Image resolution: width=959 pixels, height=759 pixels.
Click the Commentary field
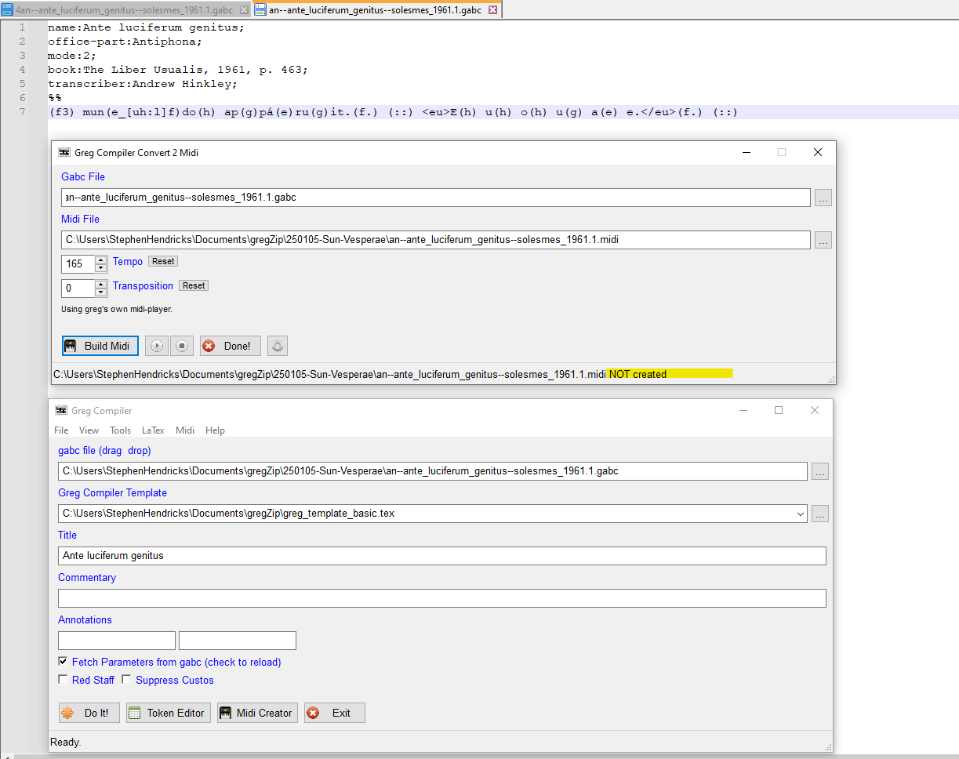(x=442, y=598)
